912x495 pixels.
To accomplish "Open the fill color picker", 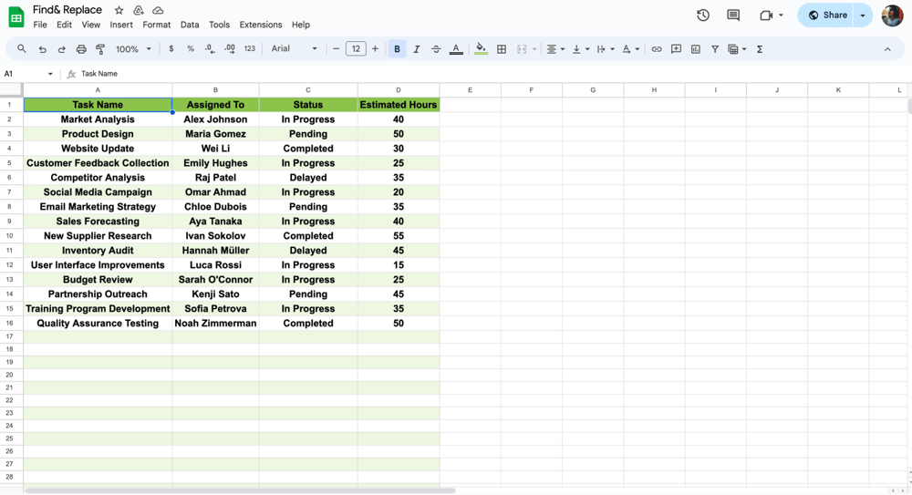I will click(481, 49).
